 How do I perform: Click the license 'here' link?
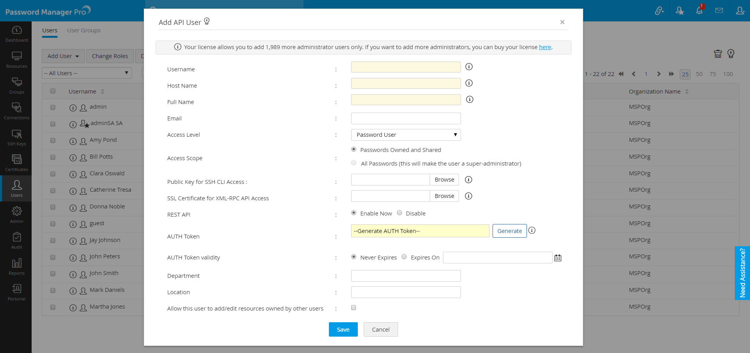pyautogui.click(x=545, y=47)
